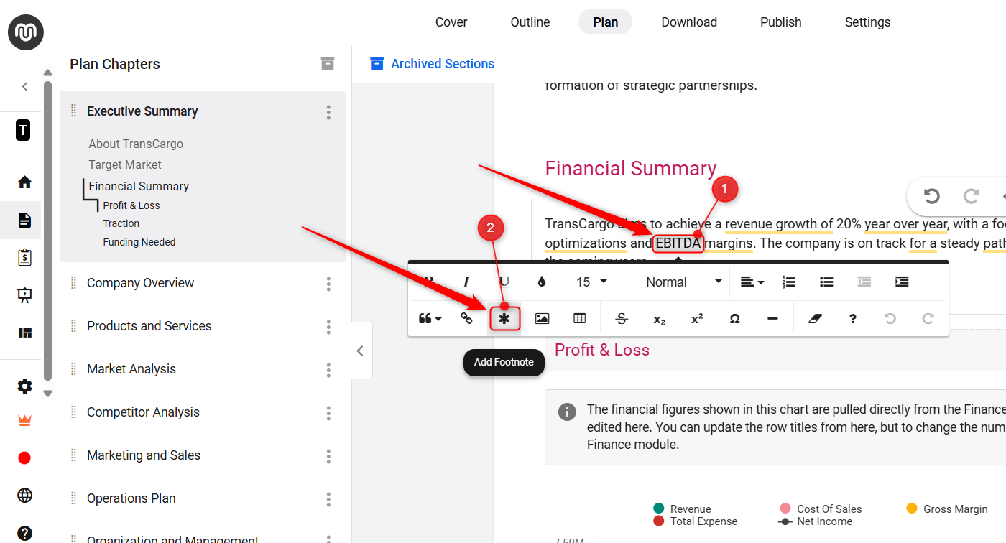
Task: Toggle superscript formatting
Action: point(697,318)
